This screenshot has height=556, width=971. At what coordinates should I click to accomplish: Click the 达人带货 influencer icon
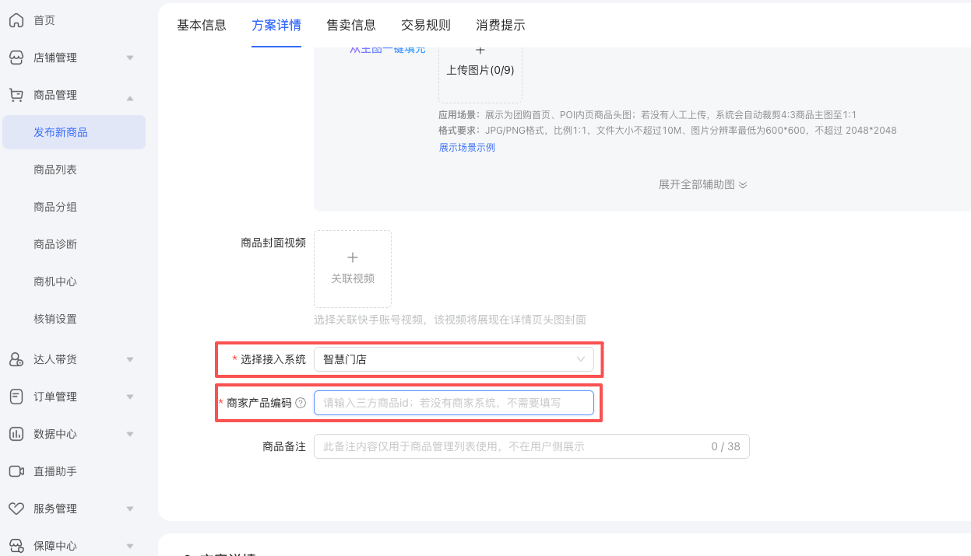(x=16, y=359)
